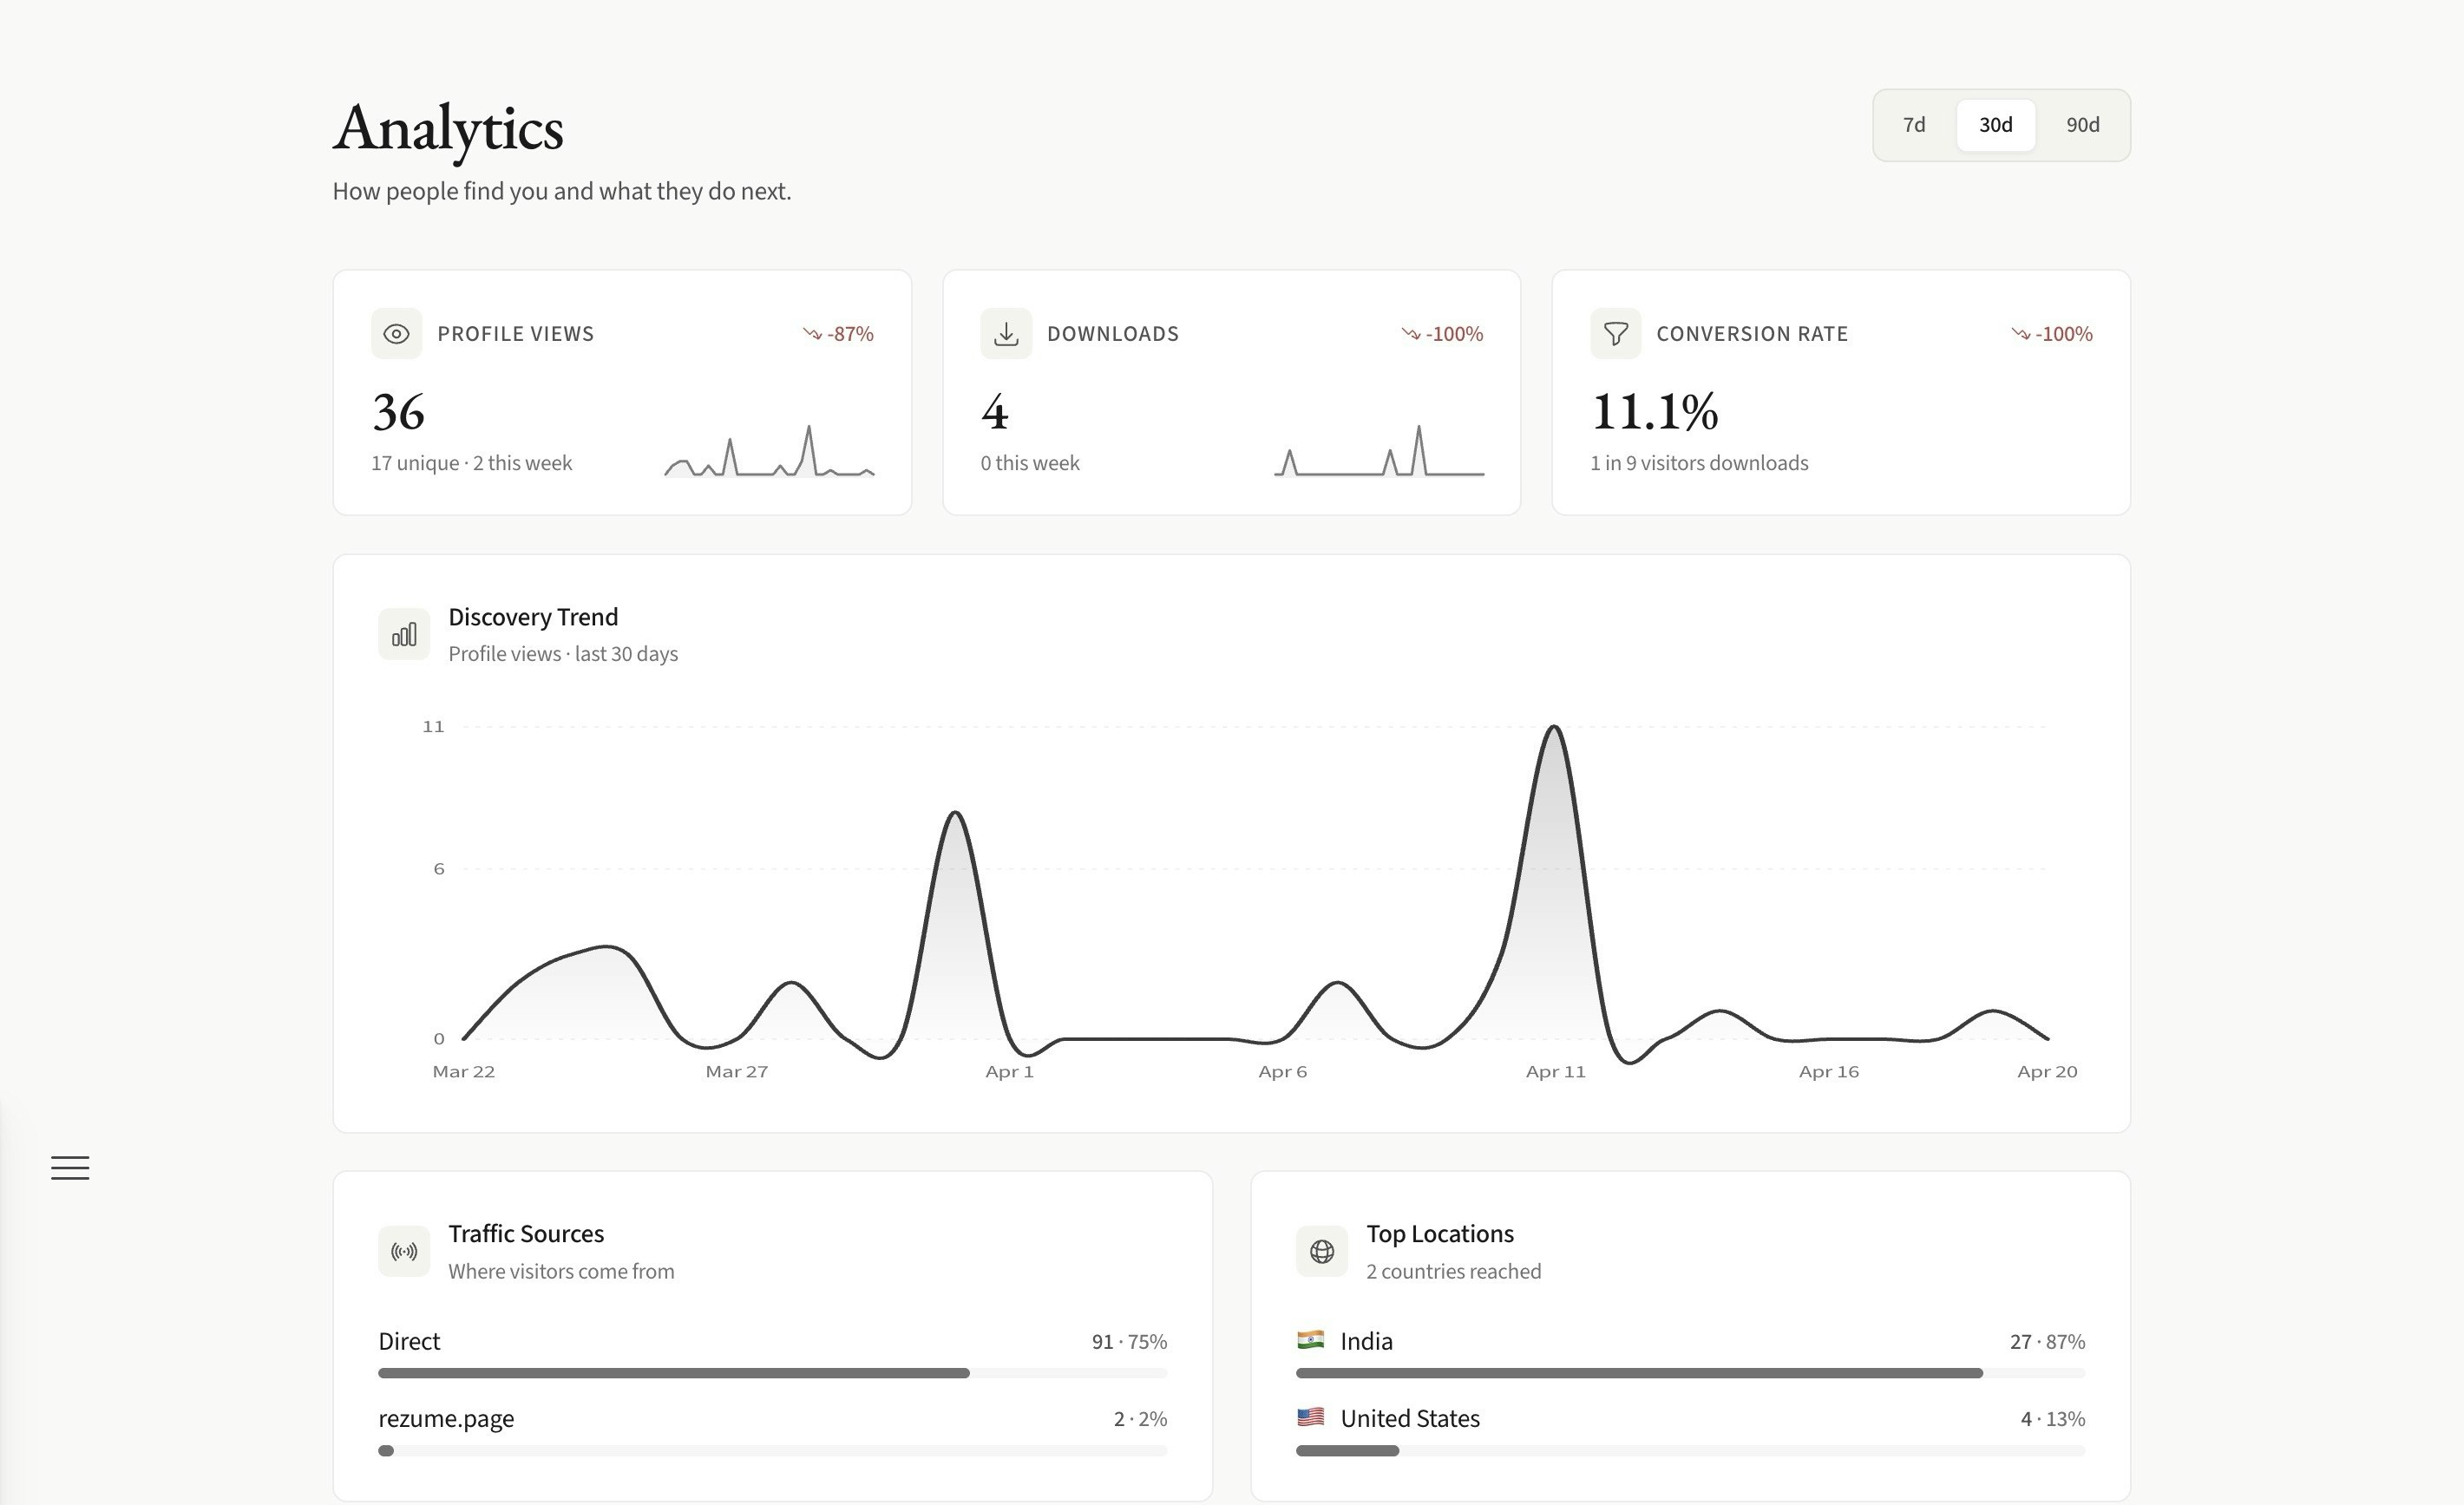This screenshot has height=1505, width=2464.
Task: Click the funnel icon on Conversion Rate
Action: pyautogui.click(x=1615, y=334)
